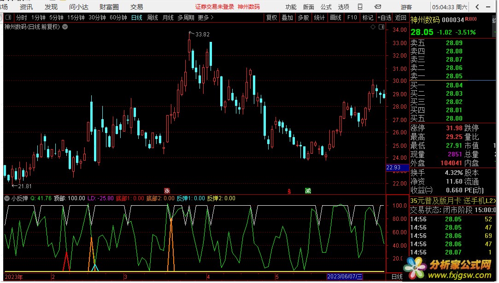Switch to 15分钟 period tab
This screenshot has width=499, height=283.
[76, 17]
